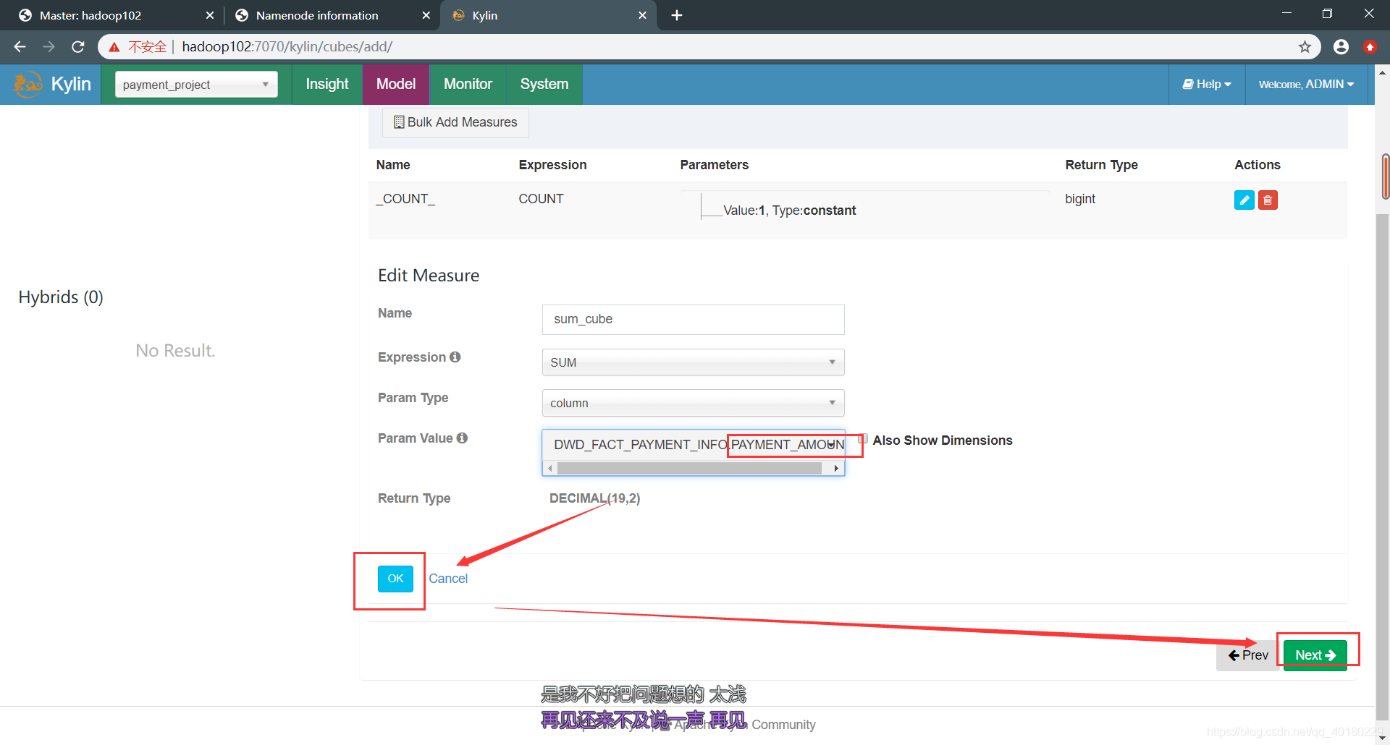Click the bigint return type cell
This screenshot has width=1390, height=745.
[1080, 199]
